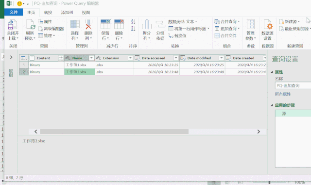Click the Date created column header
This screenshot has width=311, height=185.
[x=245, y=58]
